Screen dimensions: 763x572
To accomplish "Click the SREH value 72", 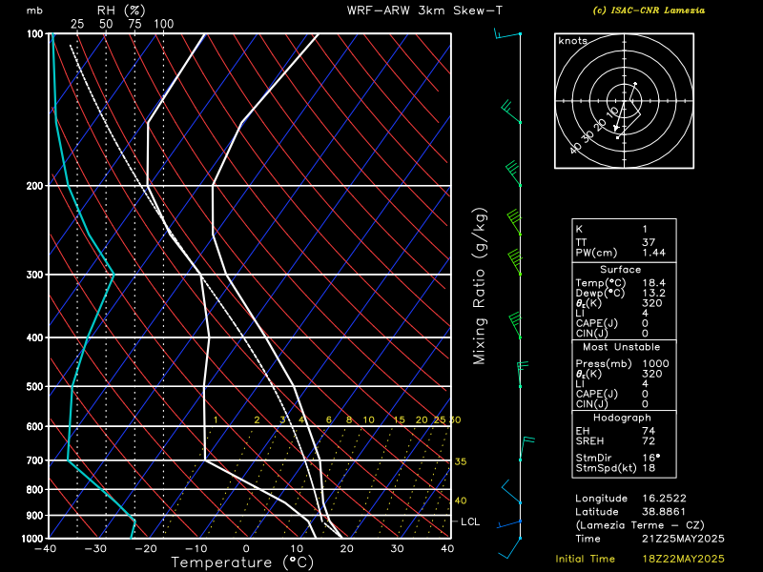I will coord(649,440).
